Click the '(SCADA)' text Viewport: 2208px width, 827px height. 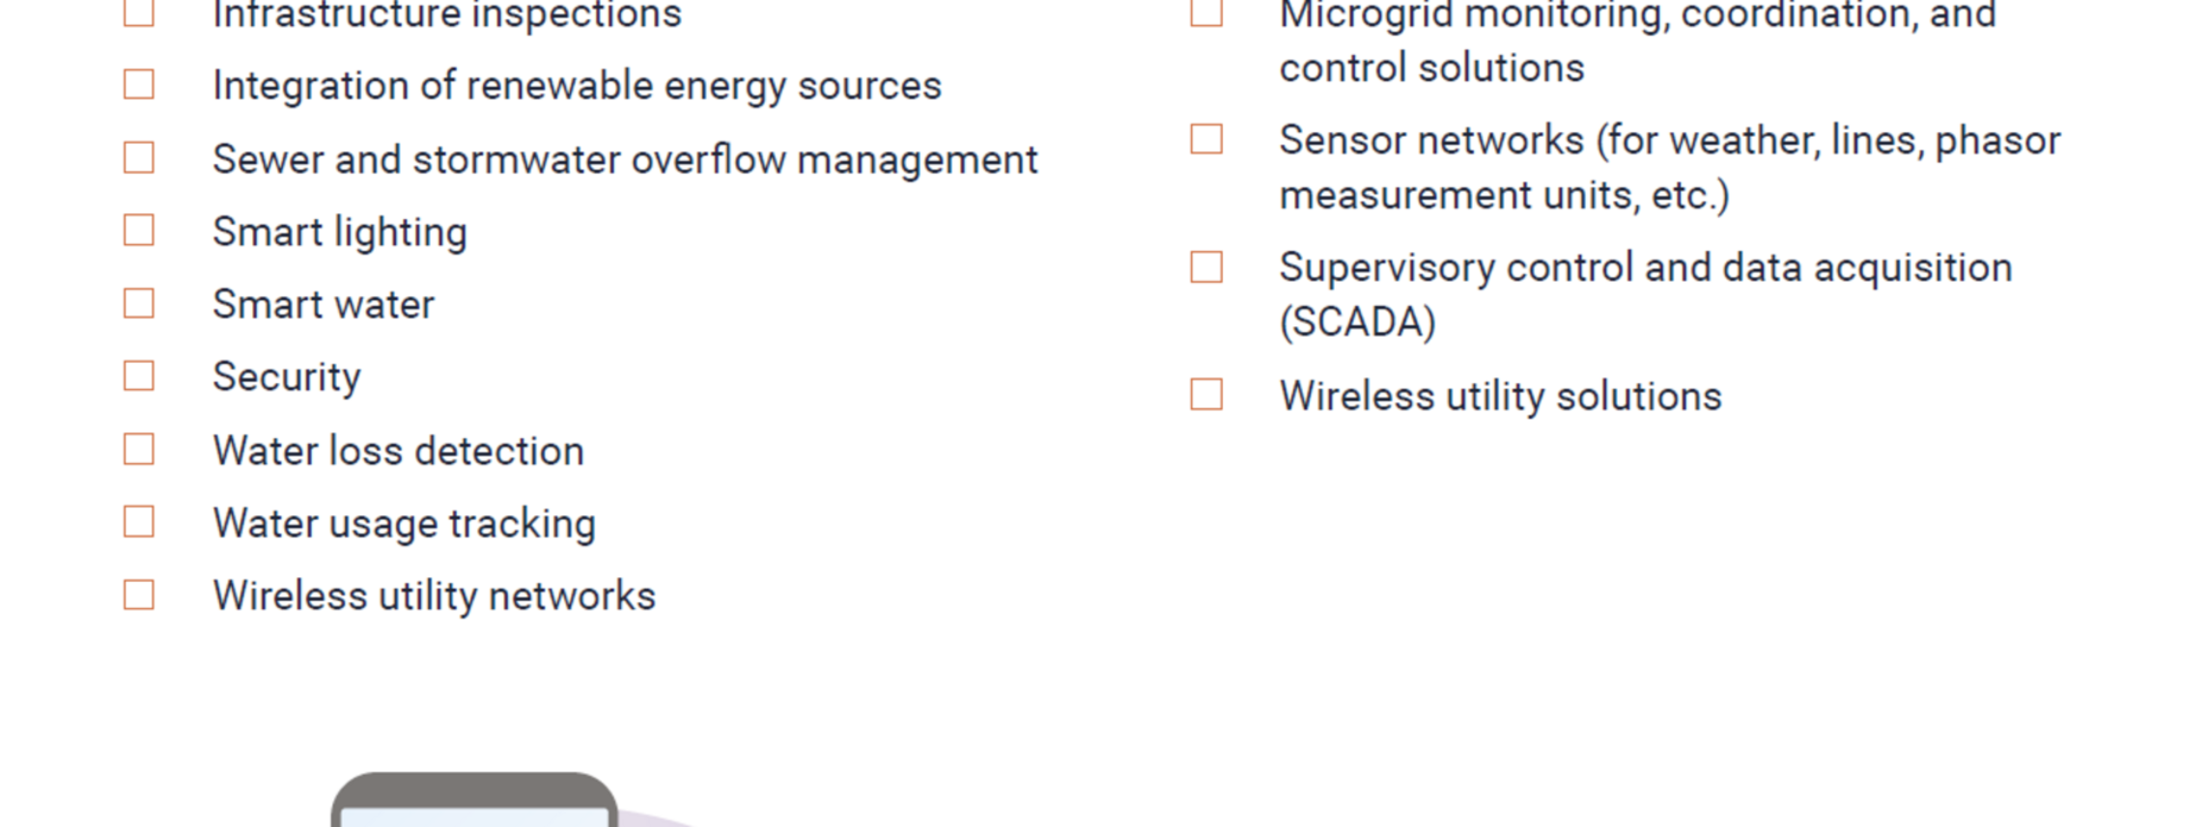1357,322
